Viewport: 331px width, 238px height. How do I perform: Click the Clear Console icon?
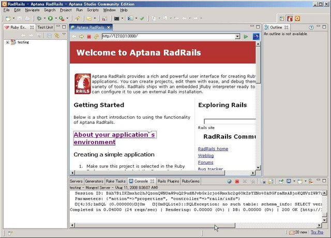pos(263,181)
